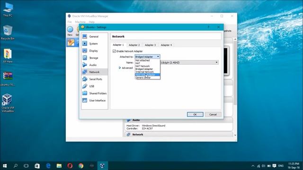Open volume control in system tray
Image resolution: width=303 pixels, height=170 pixels.
pyautogui.click(x=263, y=166)
